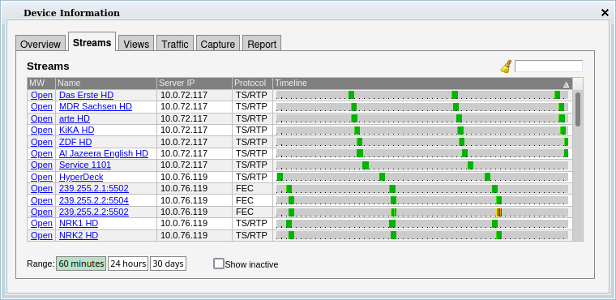Set range to 24 hours
616x300 pixels.
point(128,264)
